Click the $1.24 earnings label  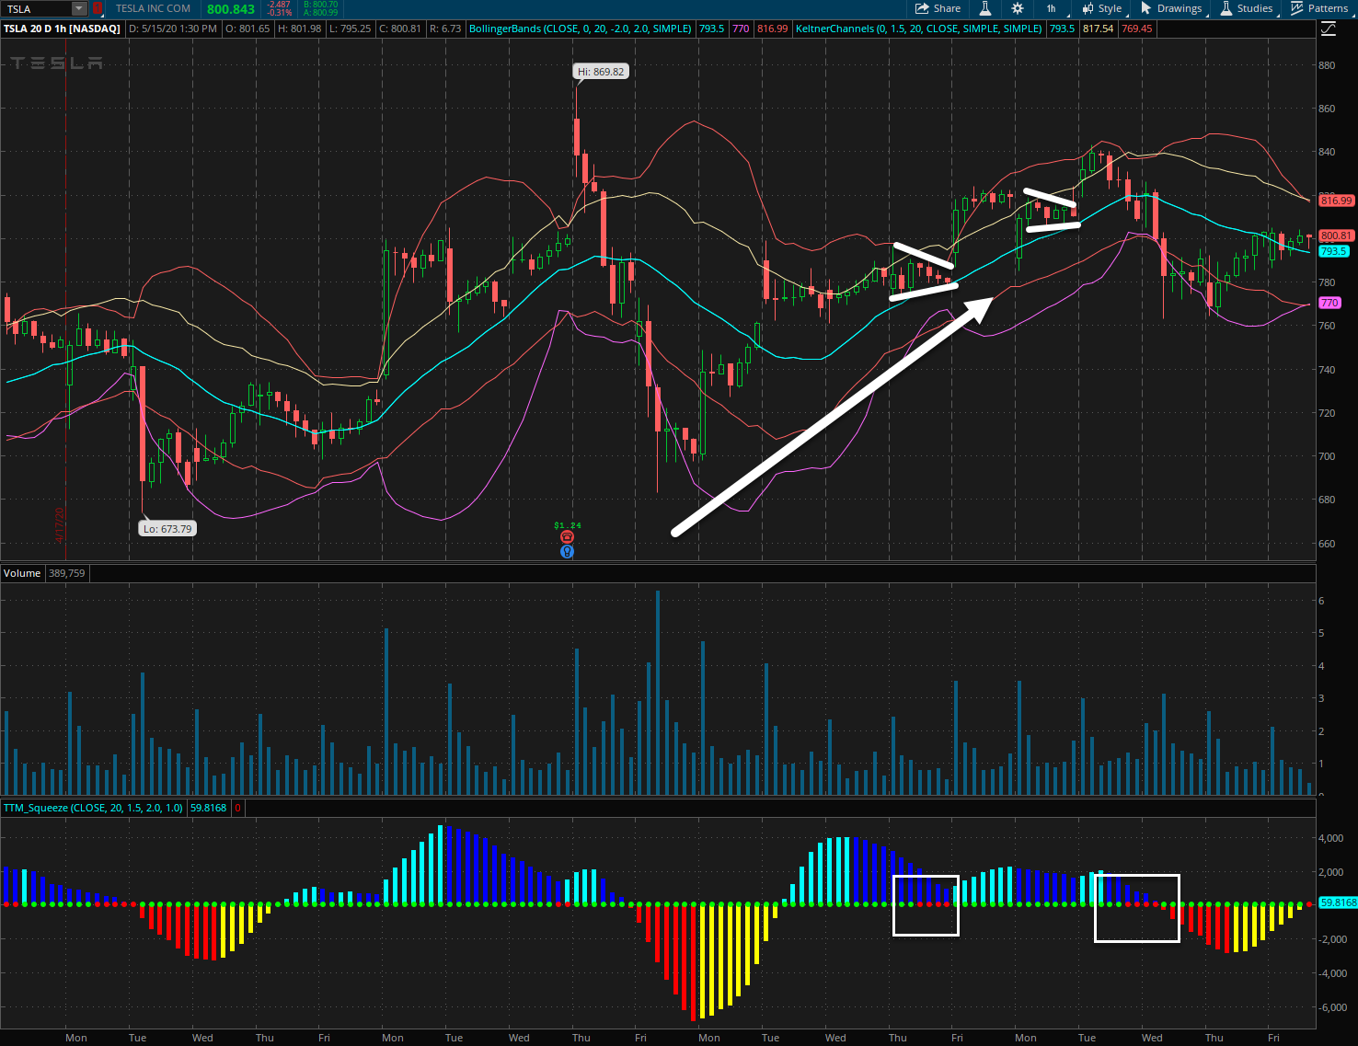coord(568,525)
